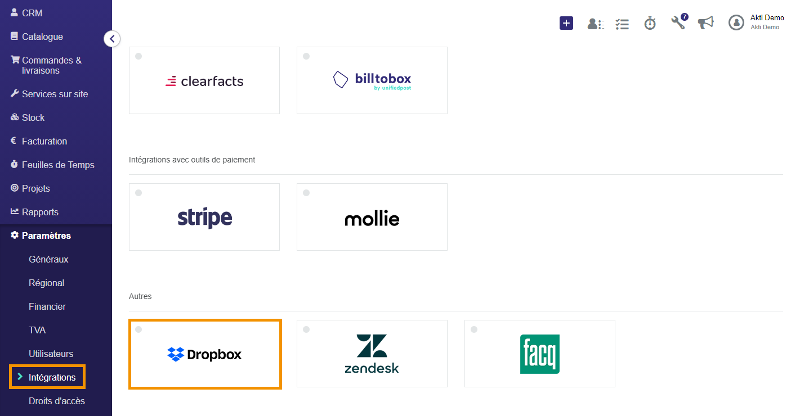The image size is (791, 416).
Task: Open Droits d'accès settings link
Action: (x=57, y=401)
